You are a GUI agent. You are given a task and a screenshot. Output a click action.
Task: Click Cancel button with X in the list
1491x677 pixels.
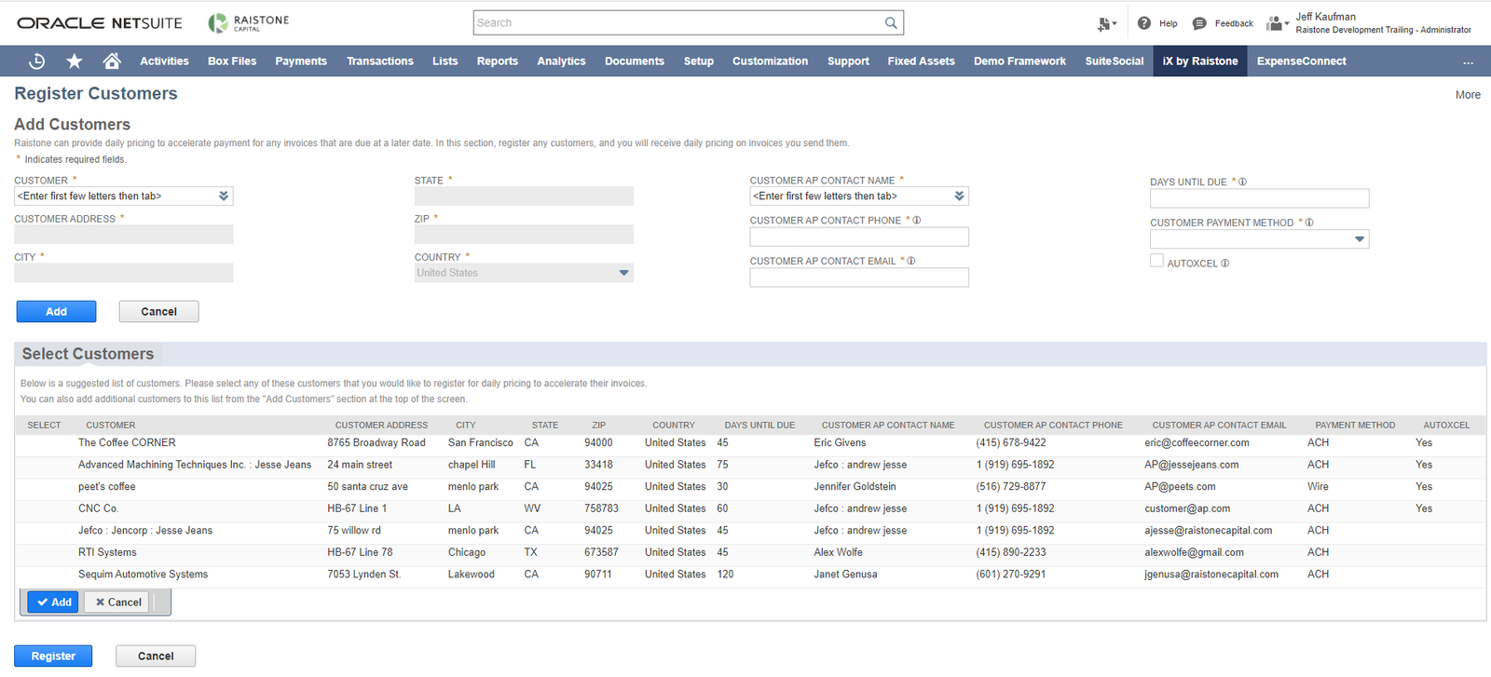(117, 603)
